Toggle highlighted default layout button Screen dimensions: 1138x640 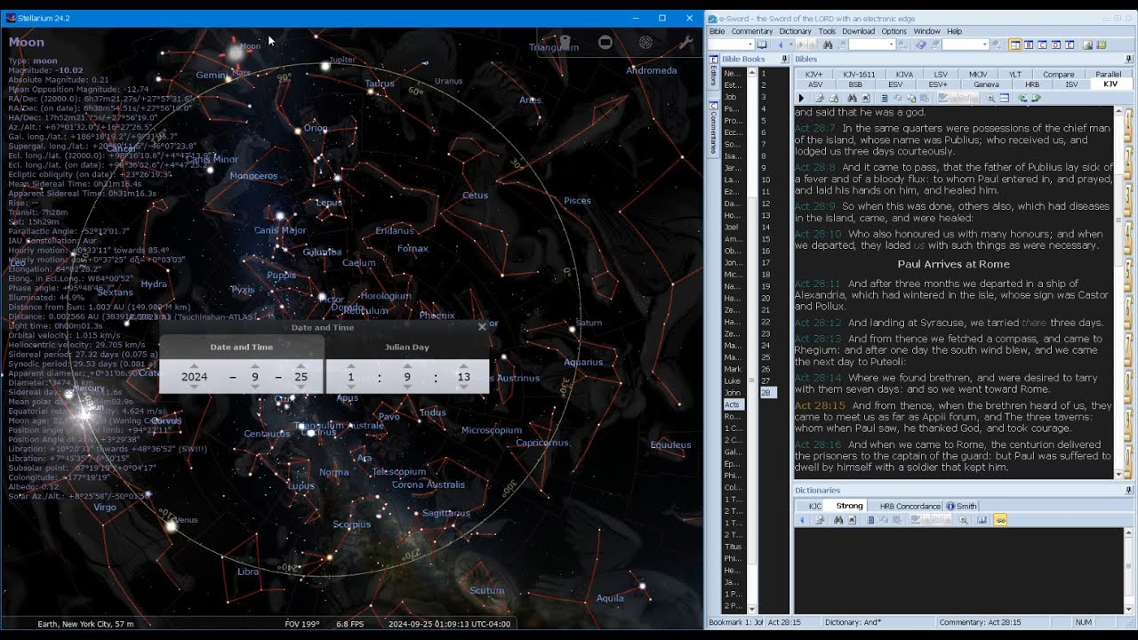point(1014,44)
